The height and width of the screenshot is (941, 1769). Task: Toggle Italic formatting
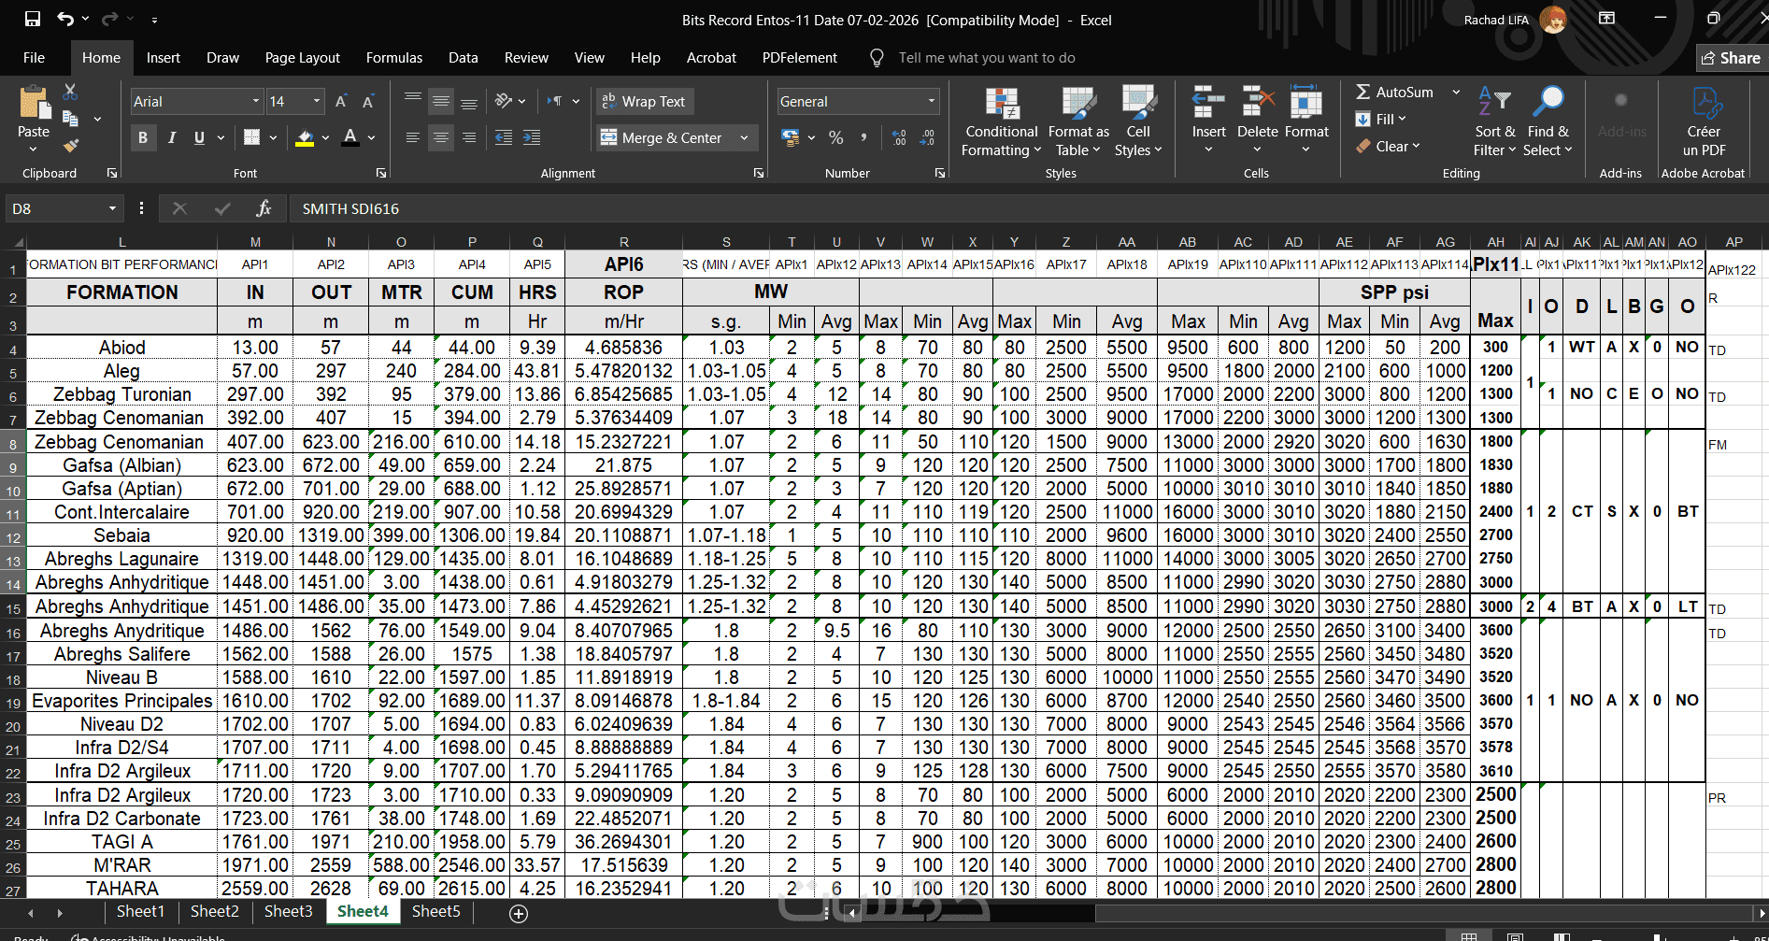pyautogui.click(x=171, y=137)
